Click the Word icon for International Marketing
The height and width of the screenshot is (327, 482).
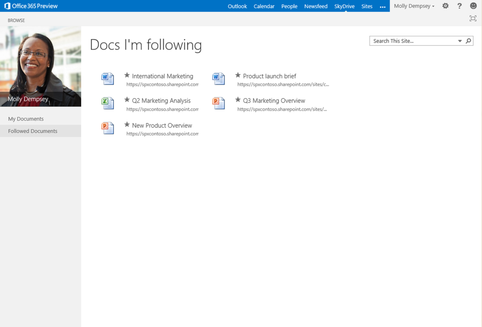coord(108,79)
